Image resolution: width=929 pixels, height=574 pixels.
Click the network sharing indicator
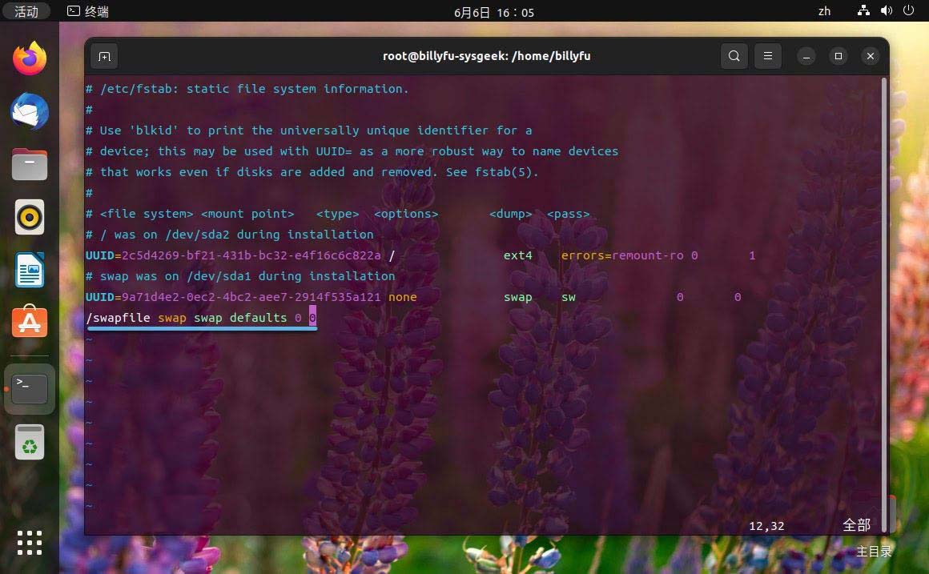863,11
